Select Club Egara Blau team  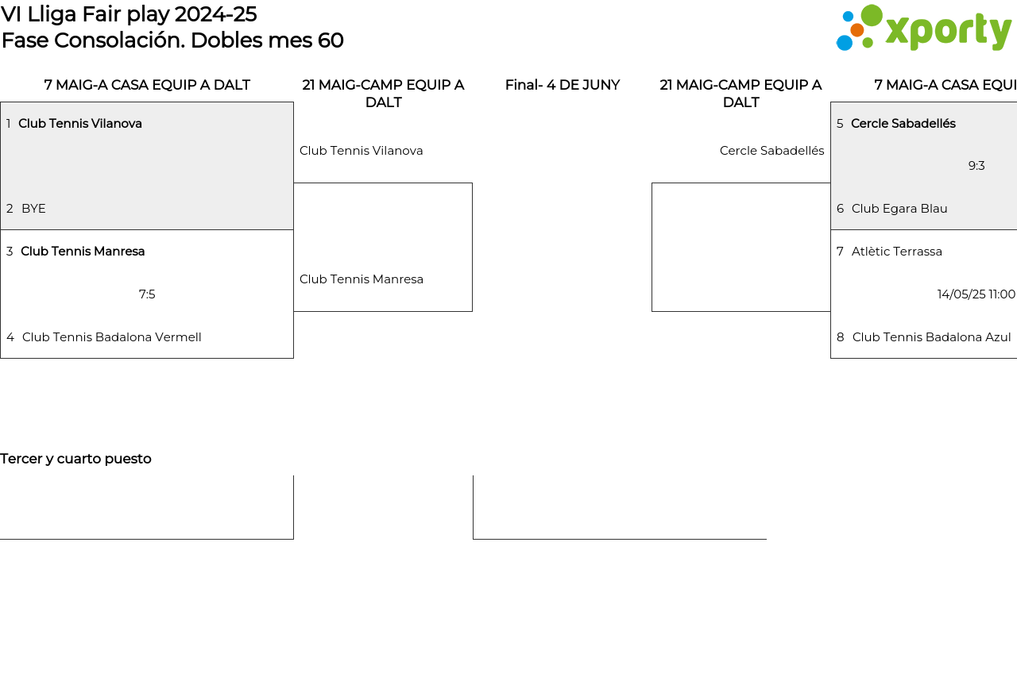(899, 209)
